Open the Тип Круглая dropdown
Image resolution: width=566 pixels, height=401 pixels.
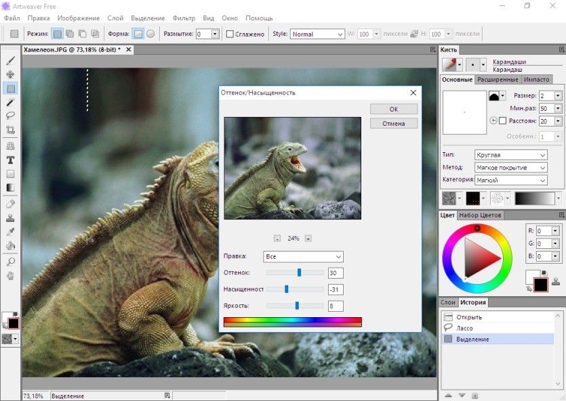[511, 155]
